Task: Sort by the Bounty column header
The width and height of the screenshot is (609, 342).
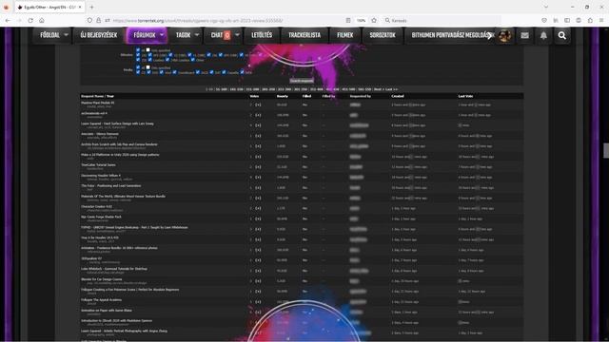Action: pyautogui.click(x=283, y=96)
